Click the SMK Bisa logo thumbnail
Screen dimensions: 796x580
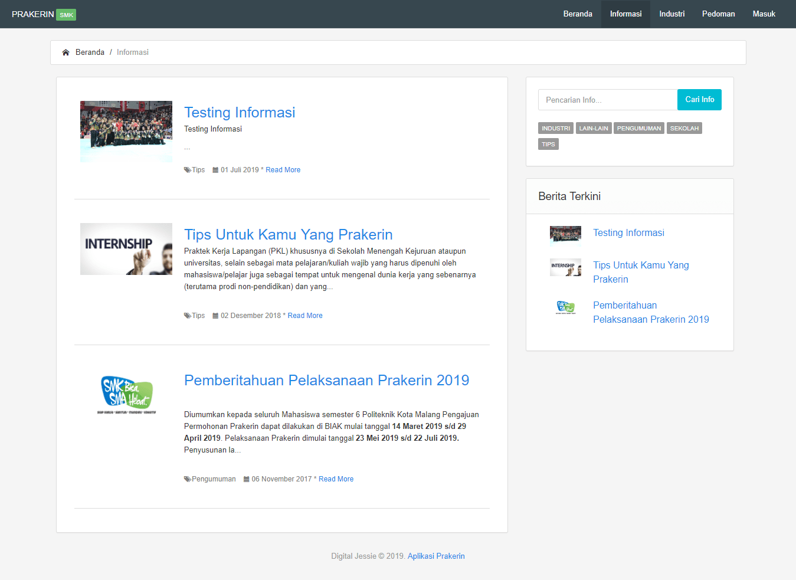126,395
